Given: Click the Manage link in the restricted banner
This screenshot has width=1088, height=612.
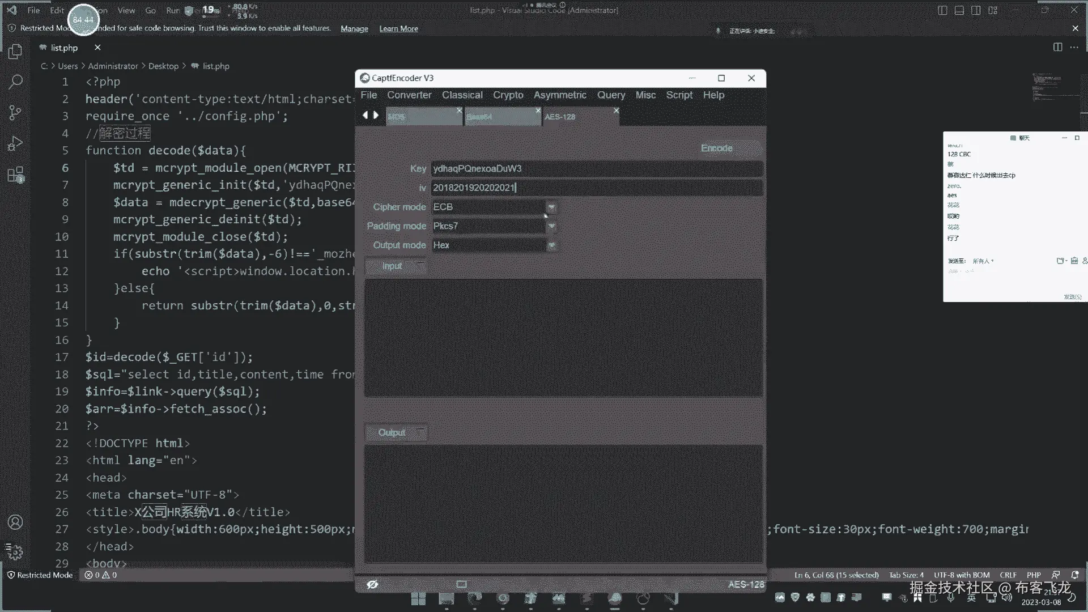Looking at the screenshot, I should [x=354, y=29].
